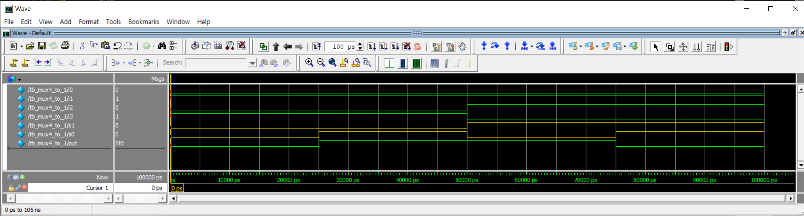
Task: Open the View menu
Action: point(45,22)
